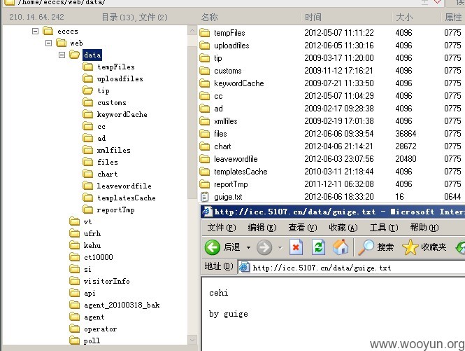Collapse the data tree node
Screen dimensions: 465x351
point(62,55)
